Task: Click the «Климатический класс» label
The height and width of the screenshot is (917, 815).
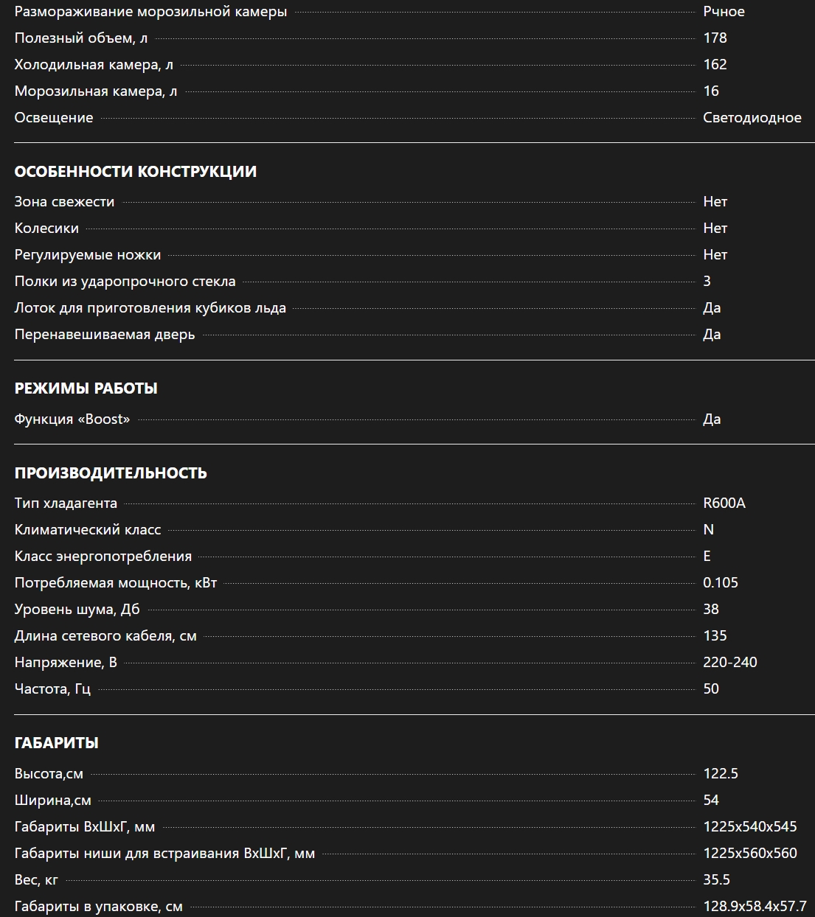Action: [x=88, y=530]
